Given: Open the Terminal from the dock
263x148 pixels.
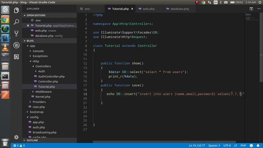Looking at the screenshot, I should (x=5, y=76).
